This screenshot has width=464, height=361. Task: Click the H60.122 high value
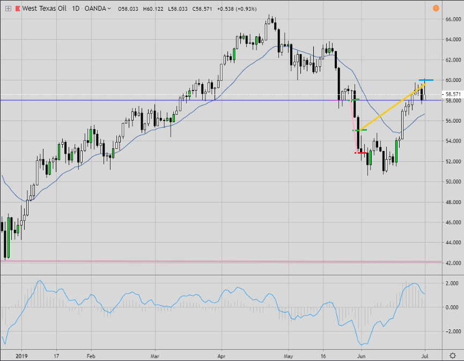tap(153, 9)
